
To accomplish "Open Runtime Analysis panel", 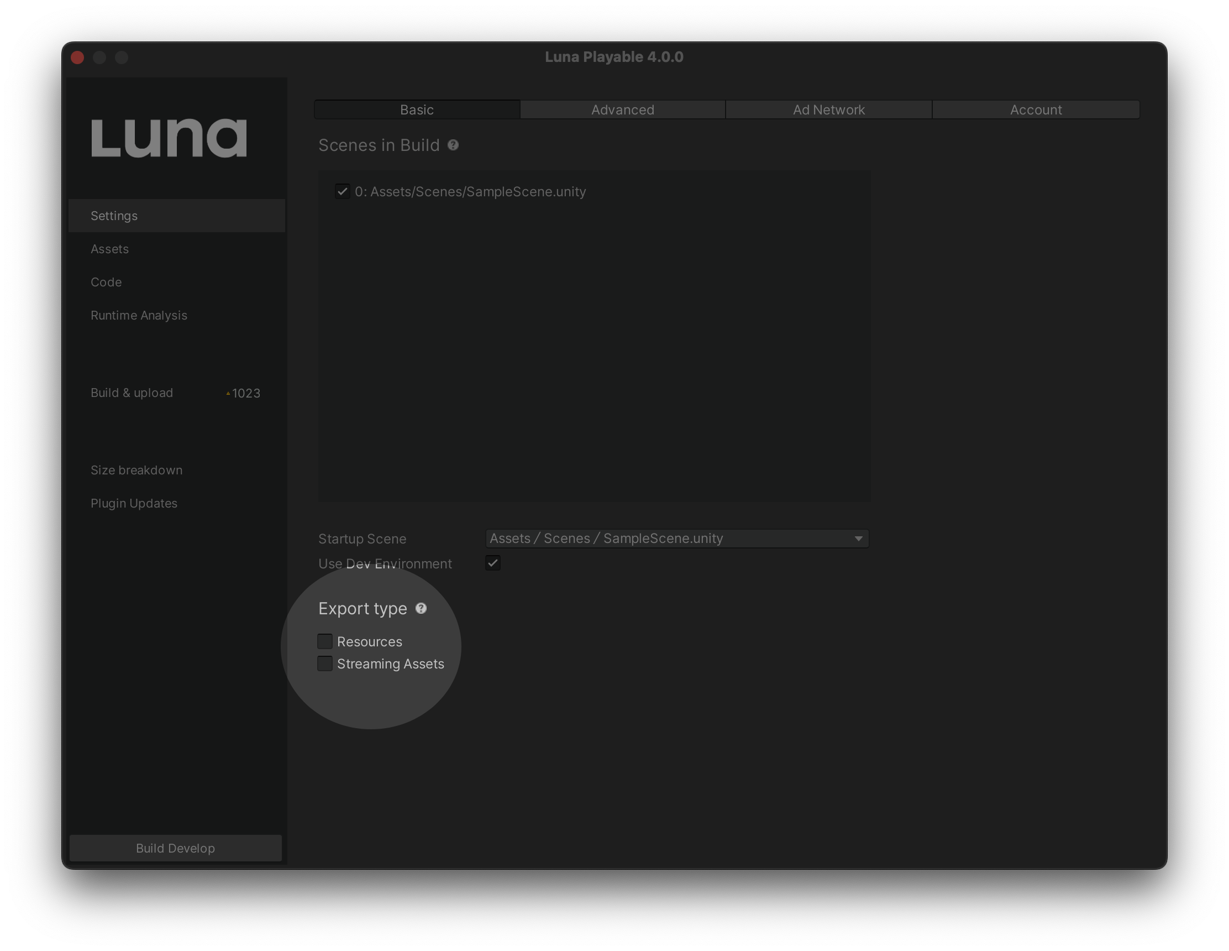I will point(138,315).
